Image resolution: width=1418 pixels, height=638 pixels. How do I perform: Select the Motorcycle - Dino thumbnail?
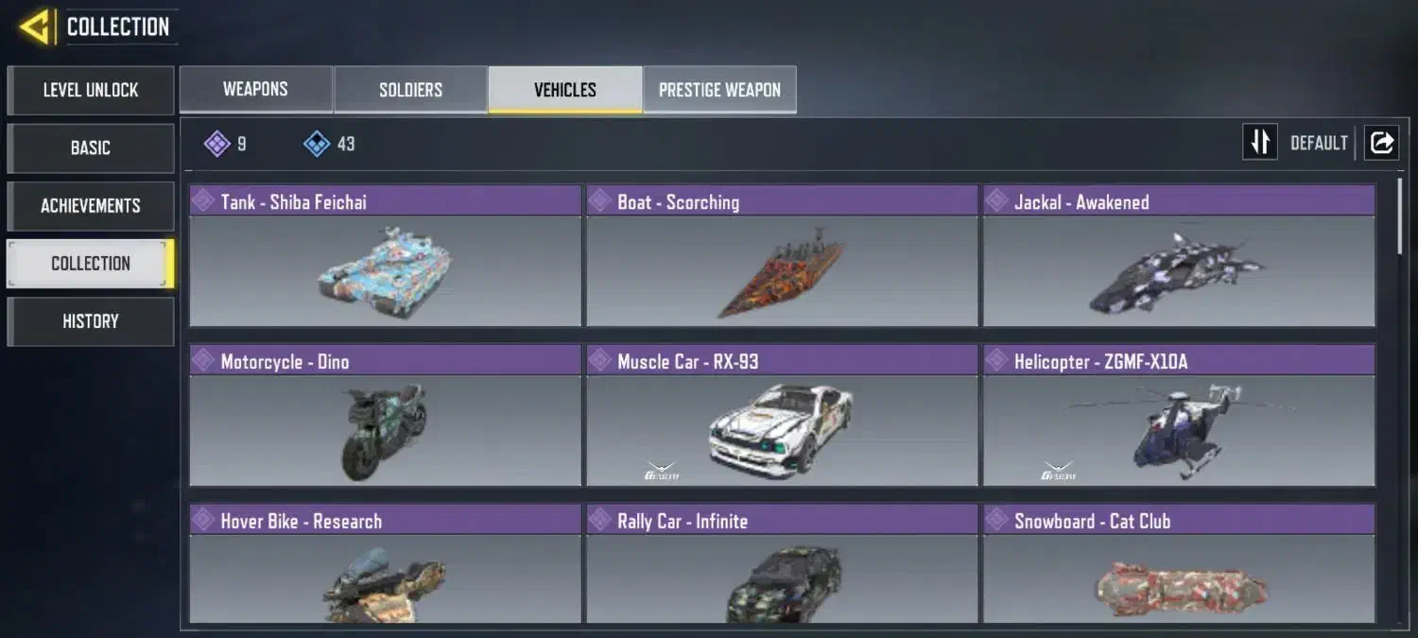click(385, 431)
